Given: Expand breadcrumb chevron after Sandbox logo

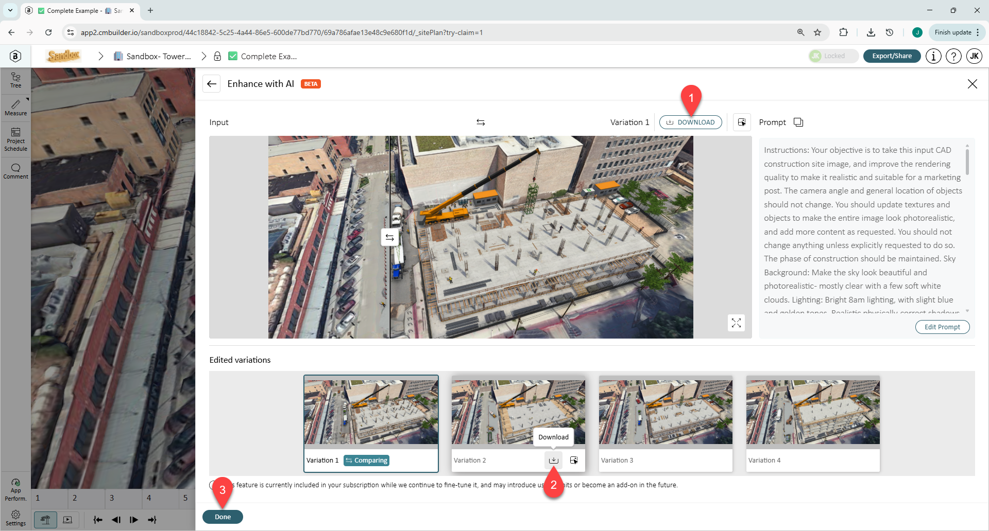Looking at the screenshot, I should [x=101, y=56].
